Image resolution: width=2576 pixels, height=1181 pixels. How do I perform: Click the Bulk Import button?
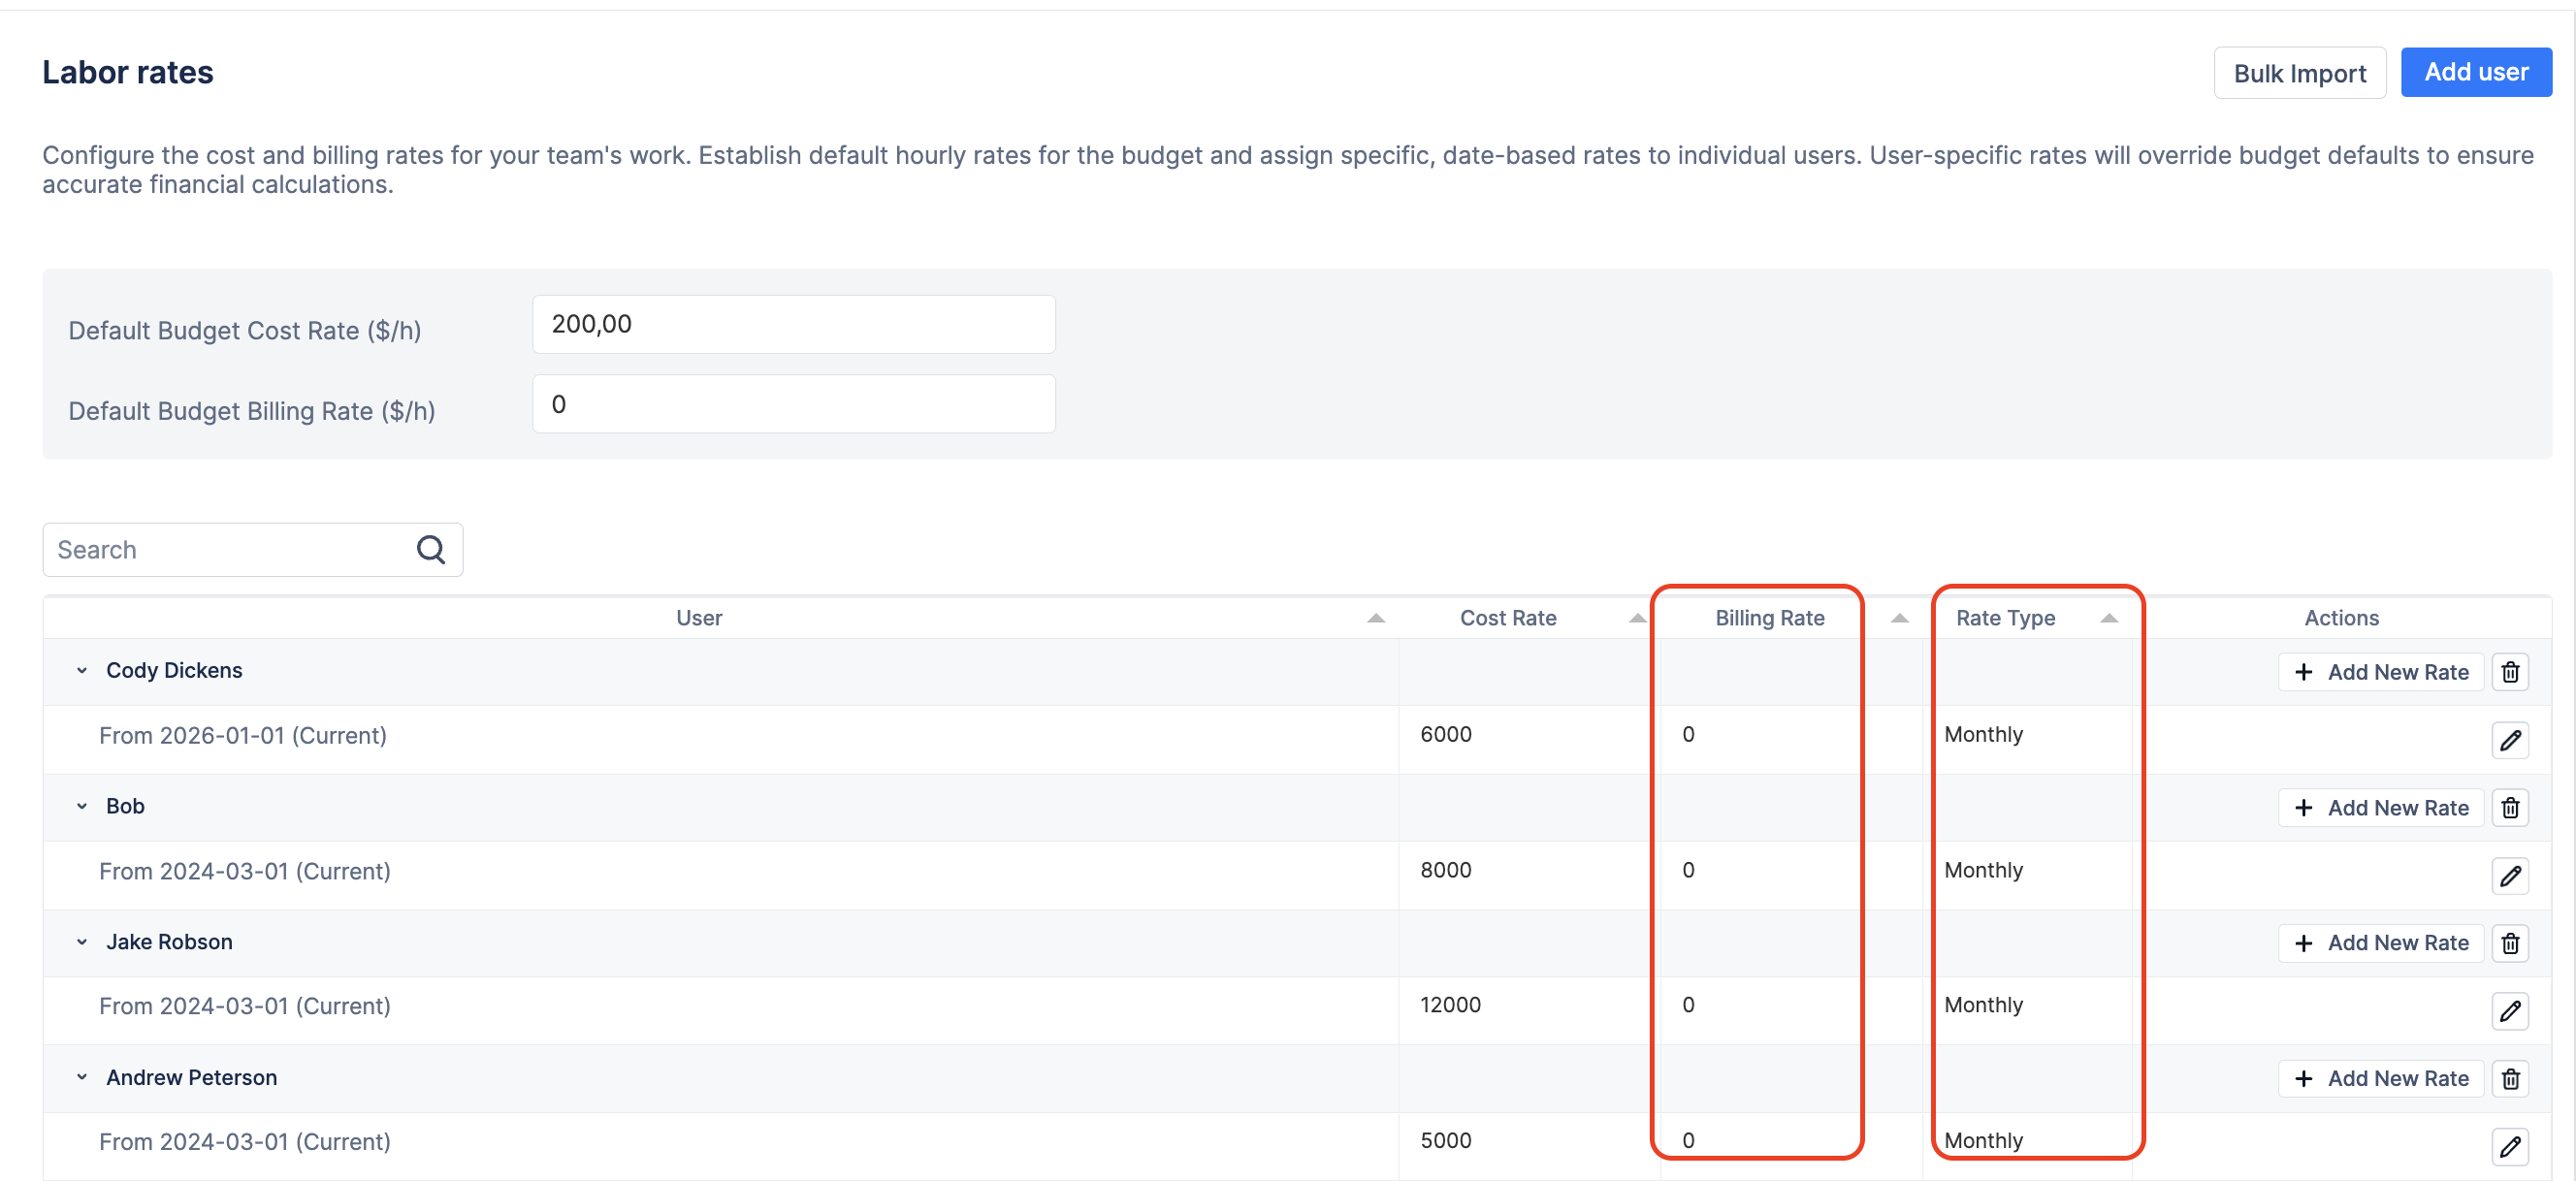pos(2300,72)
